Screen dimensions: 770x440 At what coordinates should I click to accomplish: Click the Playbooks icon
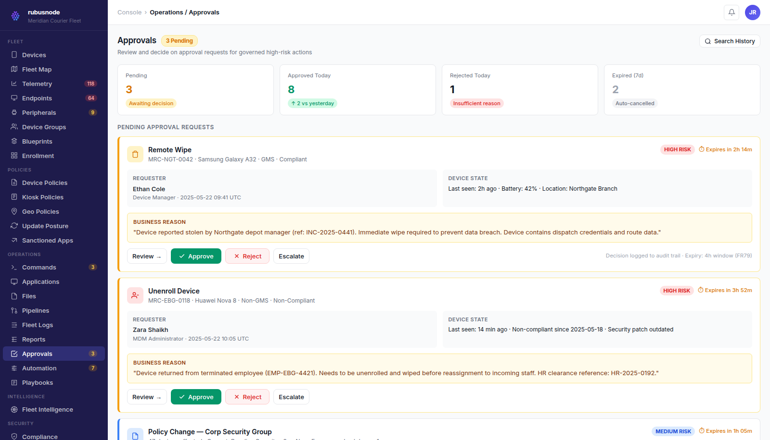pos(14,382)
